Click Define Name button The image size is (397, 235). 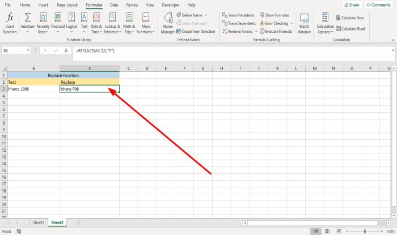[x=189, y=15]
